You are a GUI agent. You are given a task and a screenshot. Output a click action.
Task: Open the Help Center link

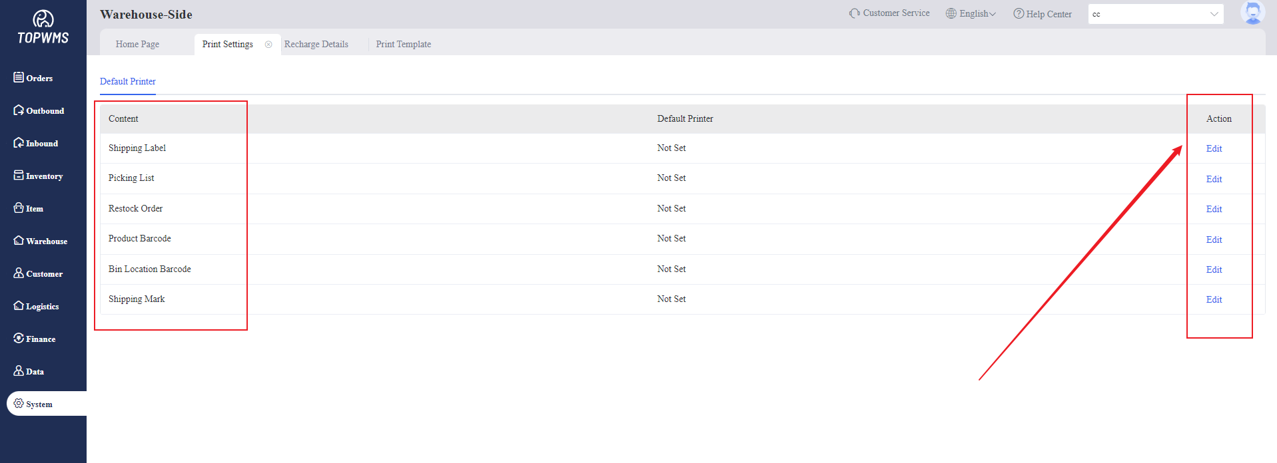click(x=1043, y=14)
